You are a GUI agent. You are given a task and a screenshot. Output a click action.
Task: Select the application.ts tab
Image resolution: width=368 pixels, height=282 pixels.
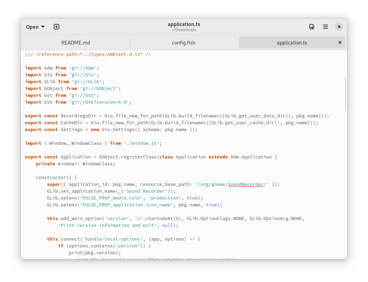[292, 43]
